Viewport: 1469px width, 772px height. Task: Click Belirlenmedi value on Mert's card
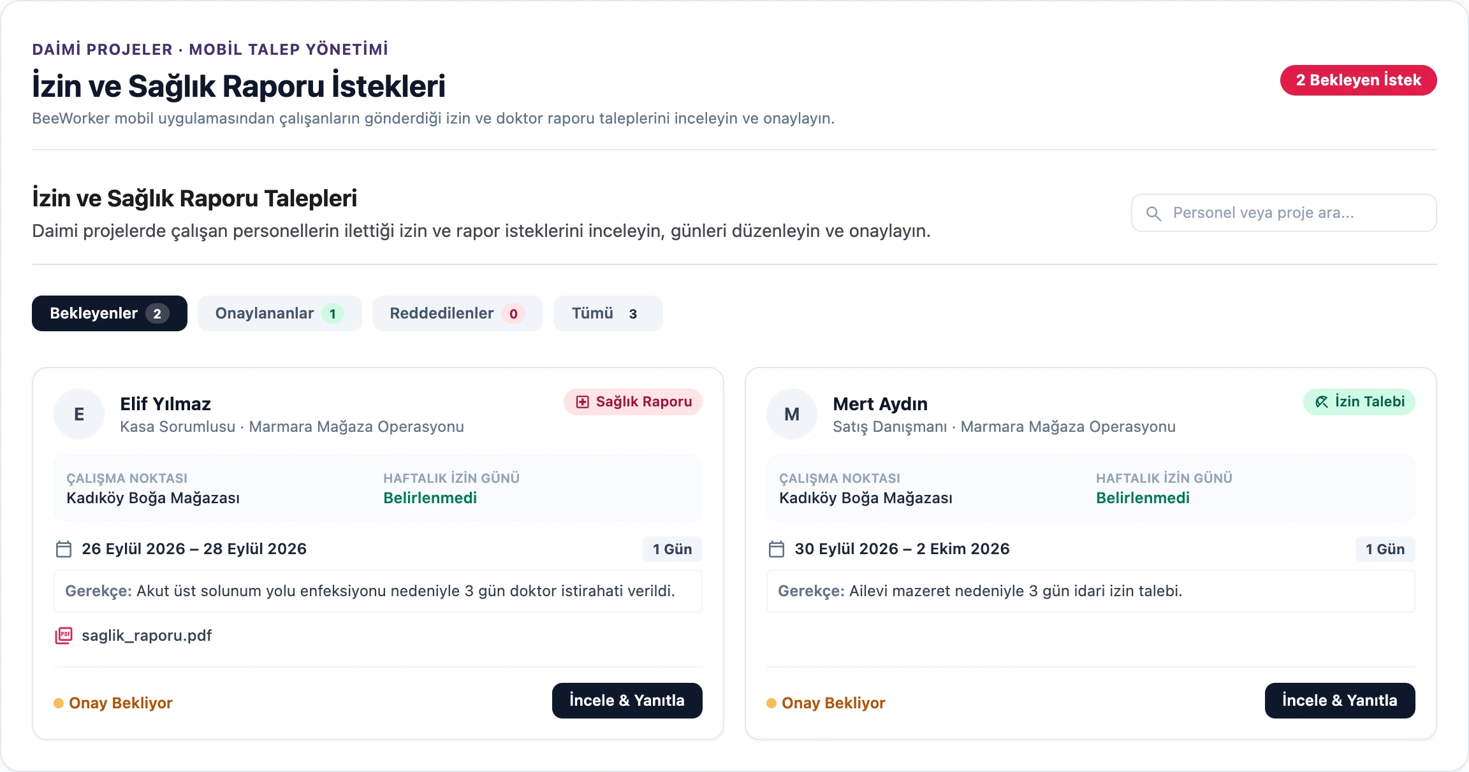coord(1143,498)
